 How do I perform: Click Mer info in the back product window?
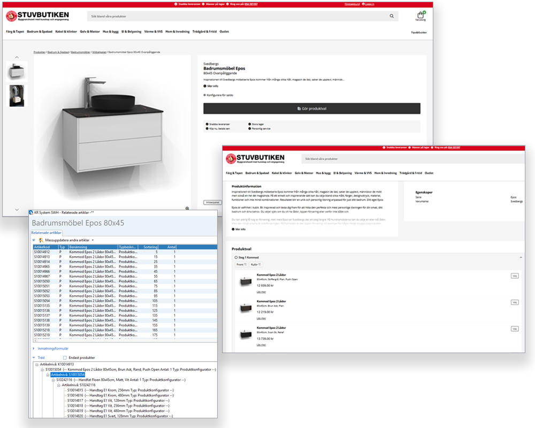tap(211, 86)
